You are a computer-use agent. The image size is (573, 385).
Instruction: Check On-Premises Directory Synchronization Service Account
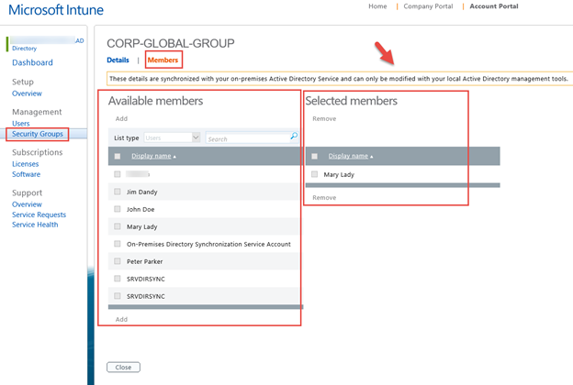tap(118, 244)
